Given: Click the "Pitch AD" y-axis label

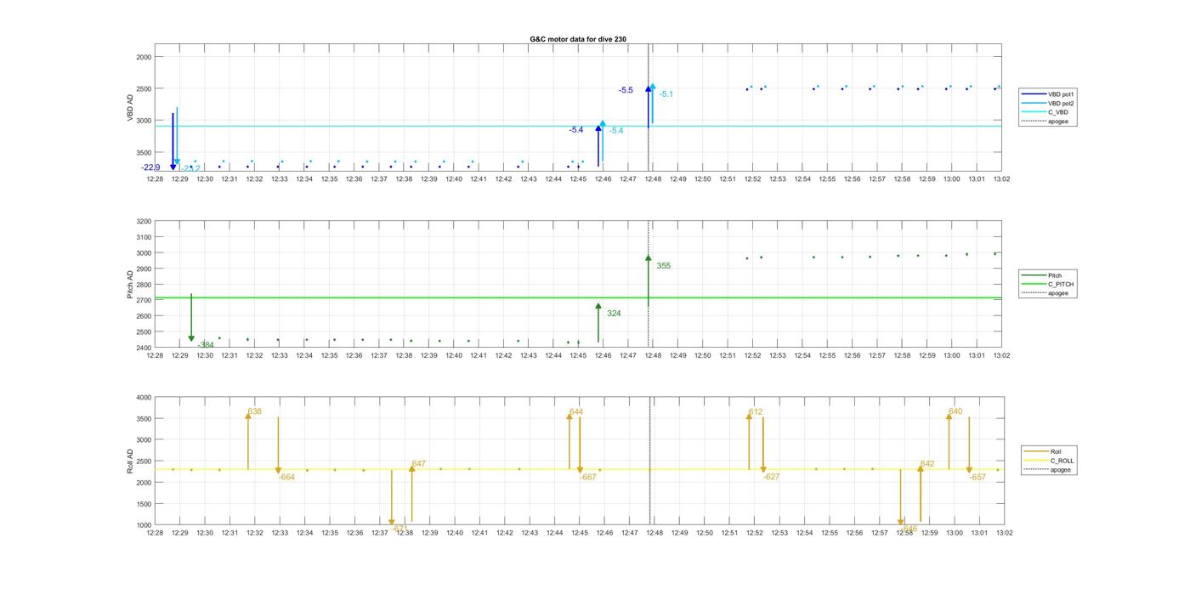Looking at the screenshot, I should [130, 285].
